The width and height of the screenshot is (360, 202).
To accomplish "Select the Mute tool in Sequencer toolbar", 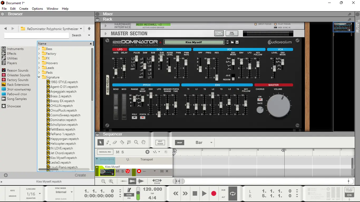I will point(129,142).
